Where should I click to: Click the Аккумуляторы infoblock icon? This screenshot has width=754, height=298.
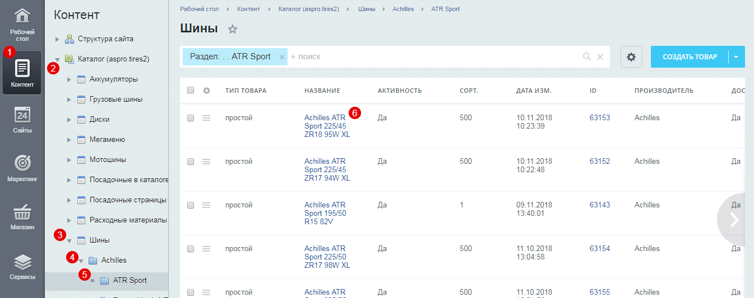click(x=81, y=79)
